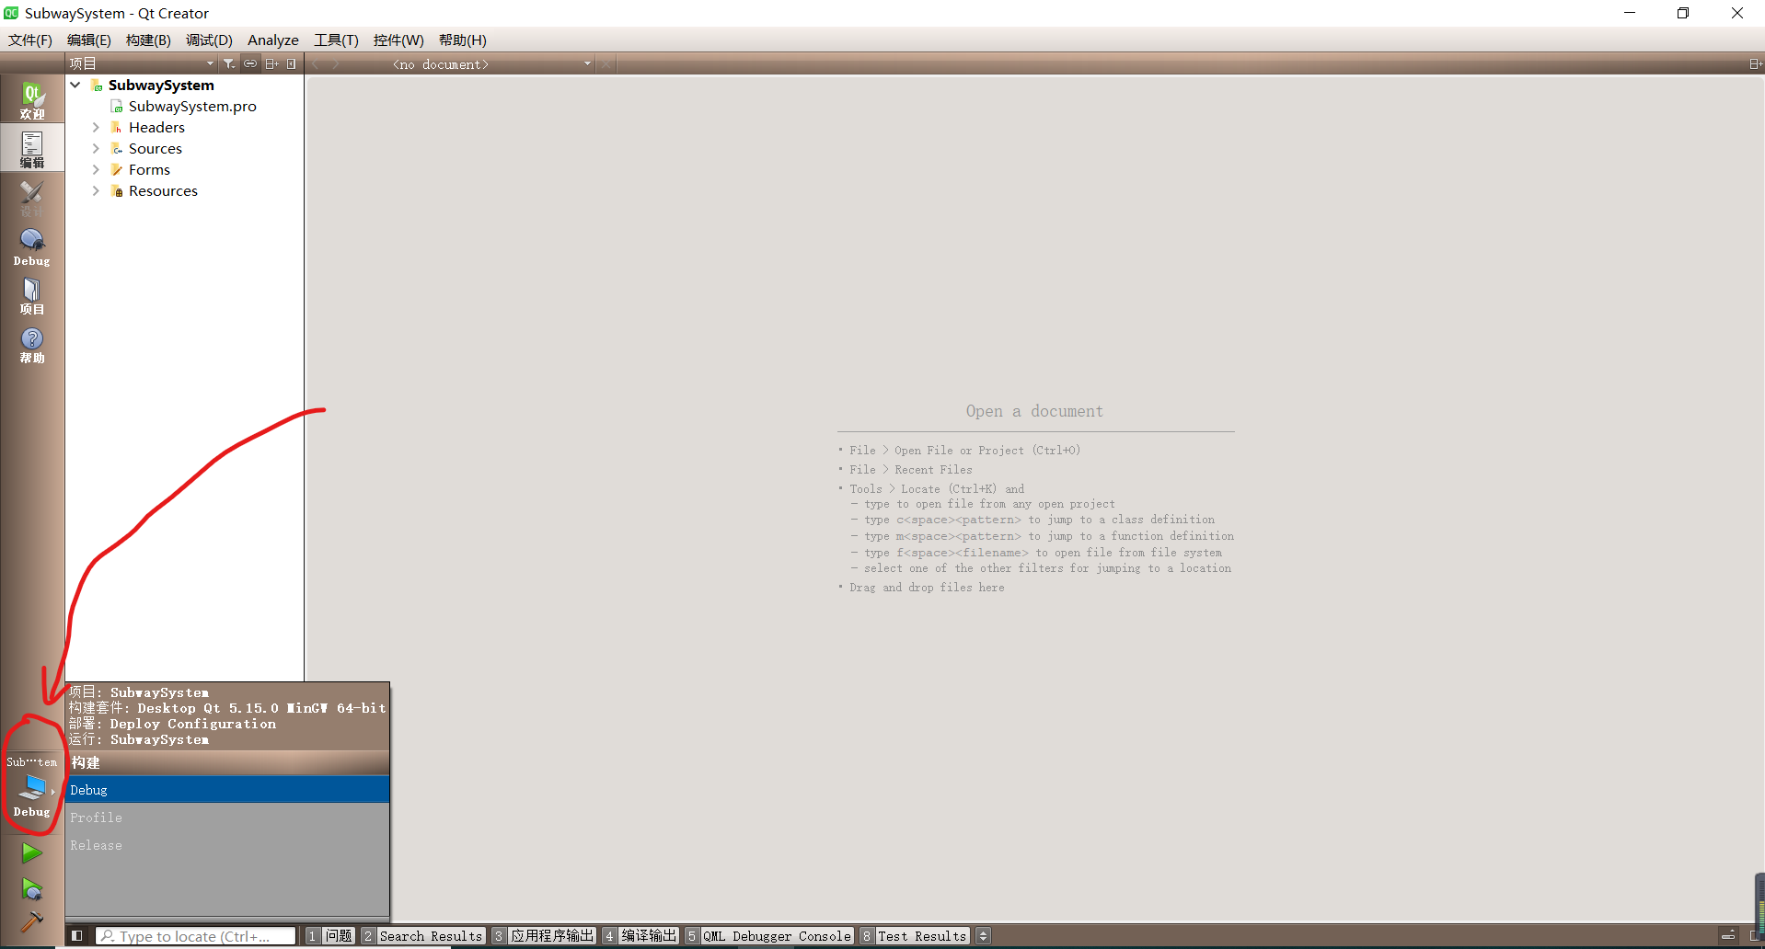Open the Help (帮助) mode

(32, 346)
